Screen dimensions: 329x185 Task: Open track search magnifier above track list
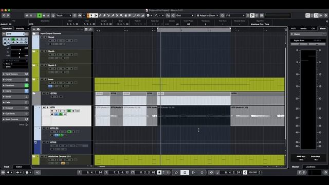90,29
